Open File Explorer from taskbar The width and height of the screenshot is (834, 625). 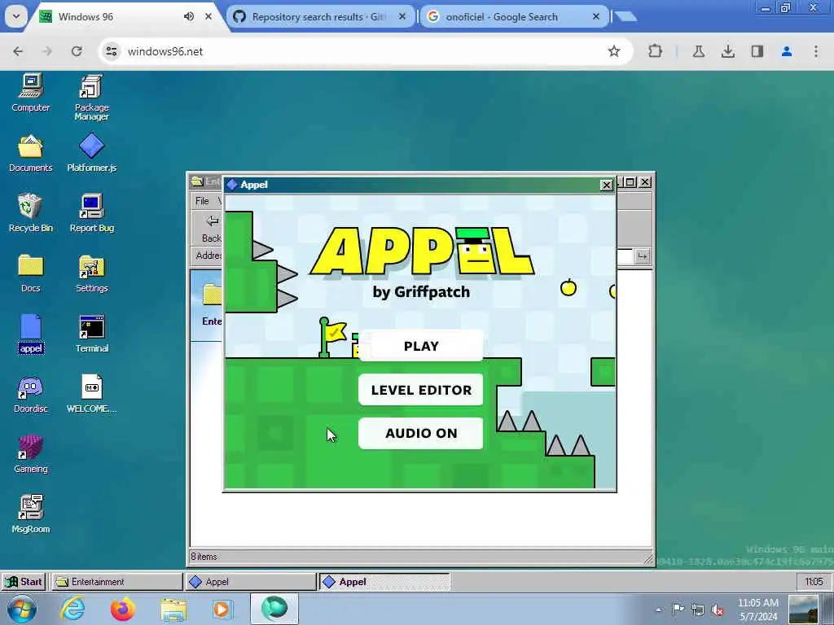173,609
